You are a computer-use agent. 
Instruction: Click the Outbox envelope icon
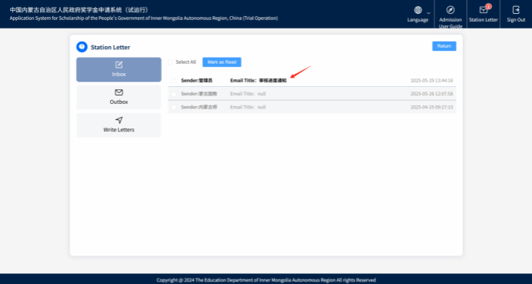119,92
